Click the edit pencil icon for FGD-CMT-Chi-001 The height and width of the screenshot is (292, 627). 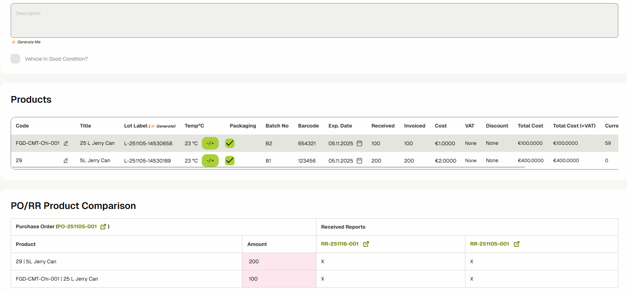coord(66,143)
